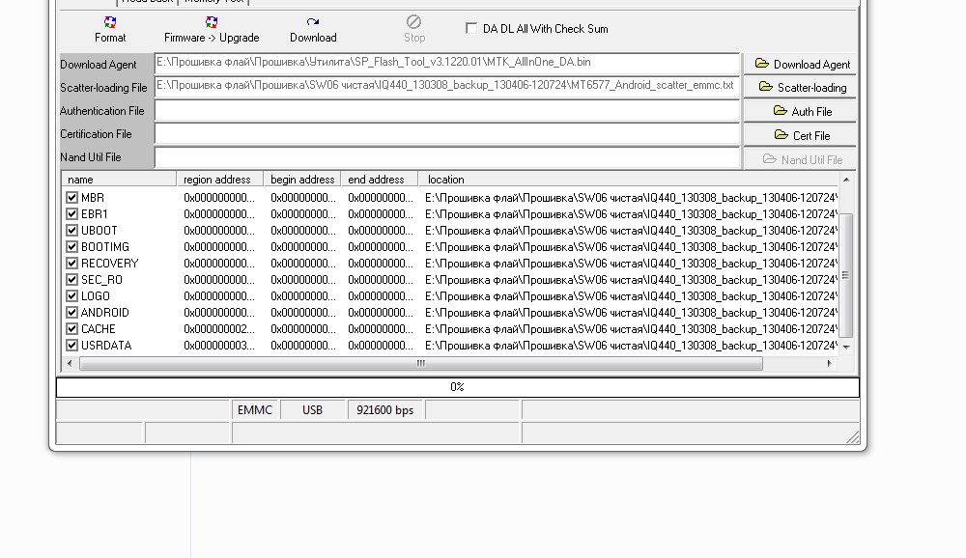Deselect the BOOTIMG partition checkbox
966x558 pixels.
click(x=71, y=247)
